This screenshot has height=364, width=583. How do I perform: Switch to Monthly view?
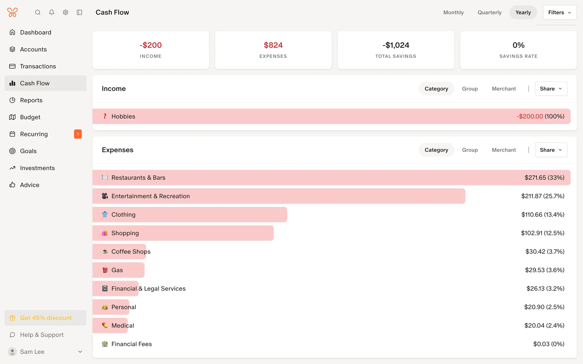453,12
